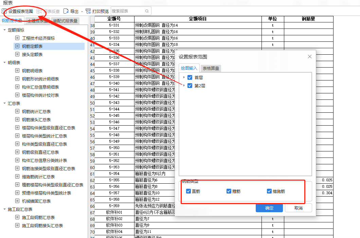Screen dimensions: 360x238
Task: Collapse the 汇总表 group
Action: click(4, 103)
